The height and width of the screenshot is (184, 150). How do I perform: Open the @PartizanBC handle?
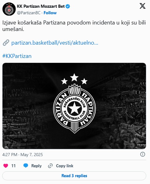coord(29,13)
